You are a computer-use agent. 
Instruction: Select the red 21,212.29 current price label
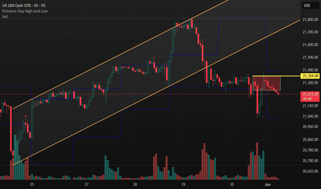[310, 97]
